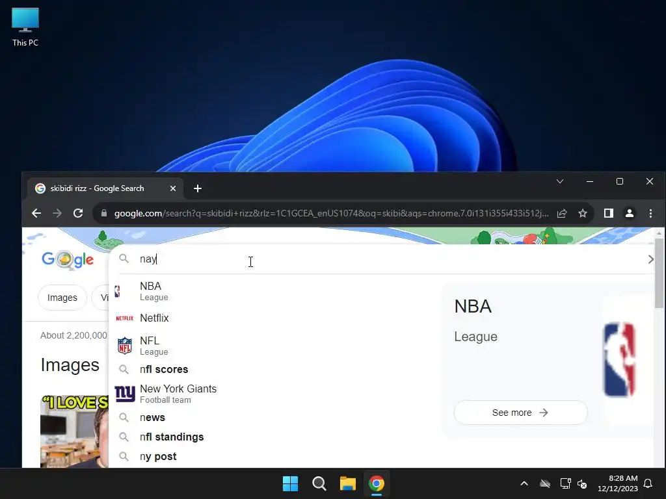Click the network tray icon
Image resolution: width=666 pixels, height=499 pixels.
[x=565, y=483]
